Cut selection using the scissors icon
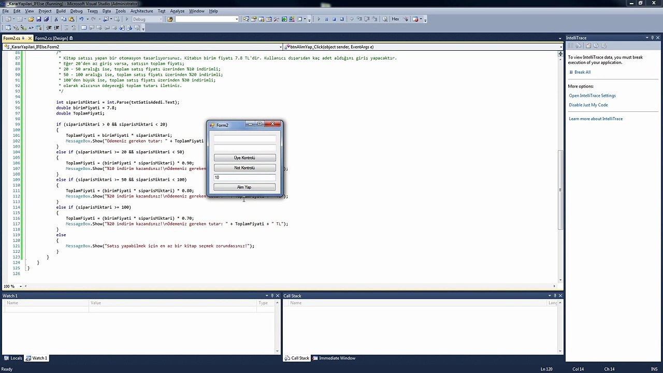 click(x=55, y=19)
